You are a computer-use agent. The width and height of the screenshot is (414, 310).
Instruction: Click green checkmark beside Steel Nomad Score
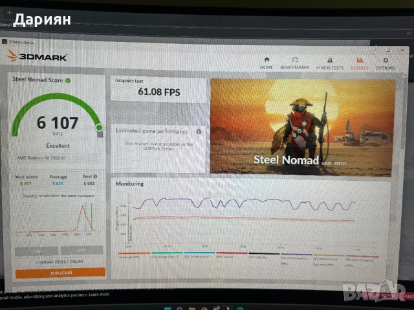click(x=68, y=80)
